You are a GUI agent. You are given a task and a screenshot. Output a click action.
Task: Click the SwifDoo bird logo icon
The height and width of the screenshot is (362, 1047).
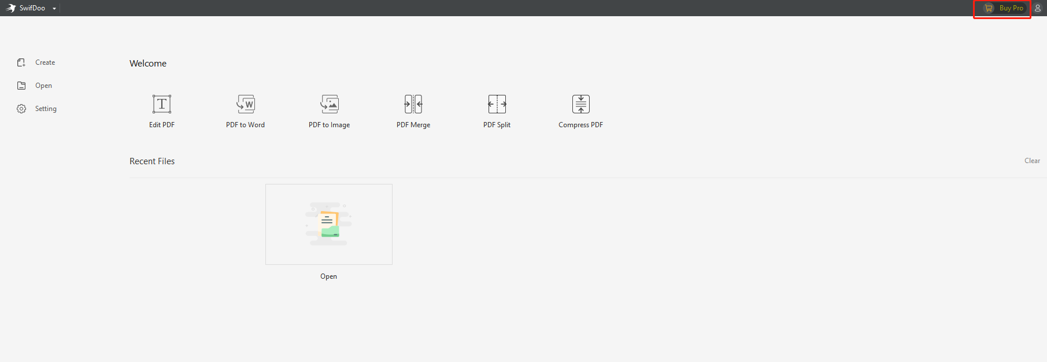click(11, 8)
